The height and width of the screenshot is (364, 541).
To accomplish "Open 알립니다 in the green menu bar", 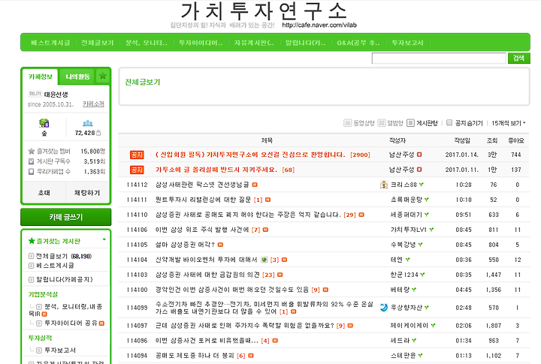I will pos(305,43).
